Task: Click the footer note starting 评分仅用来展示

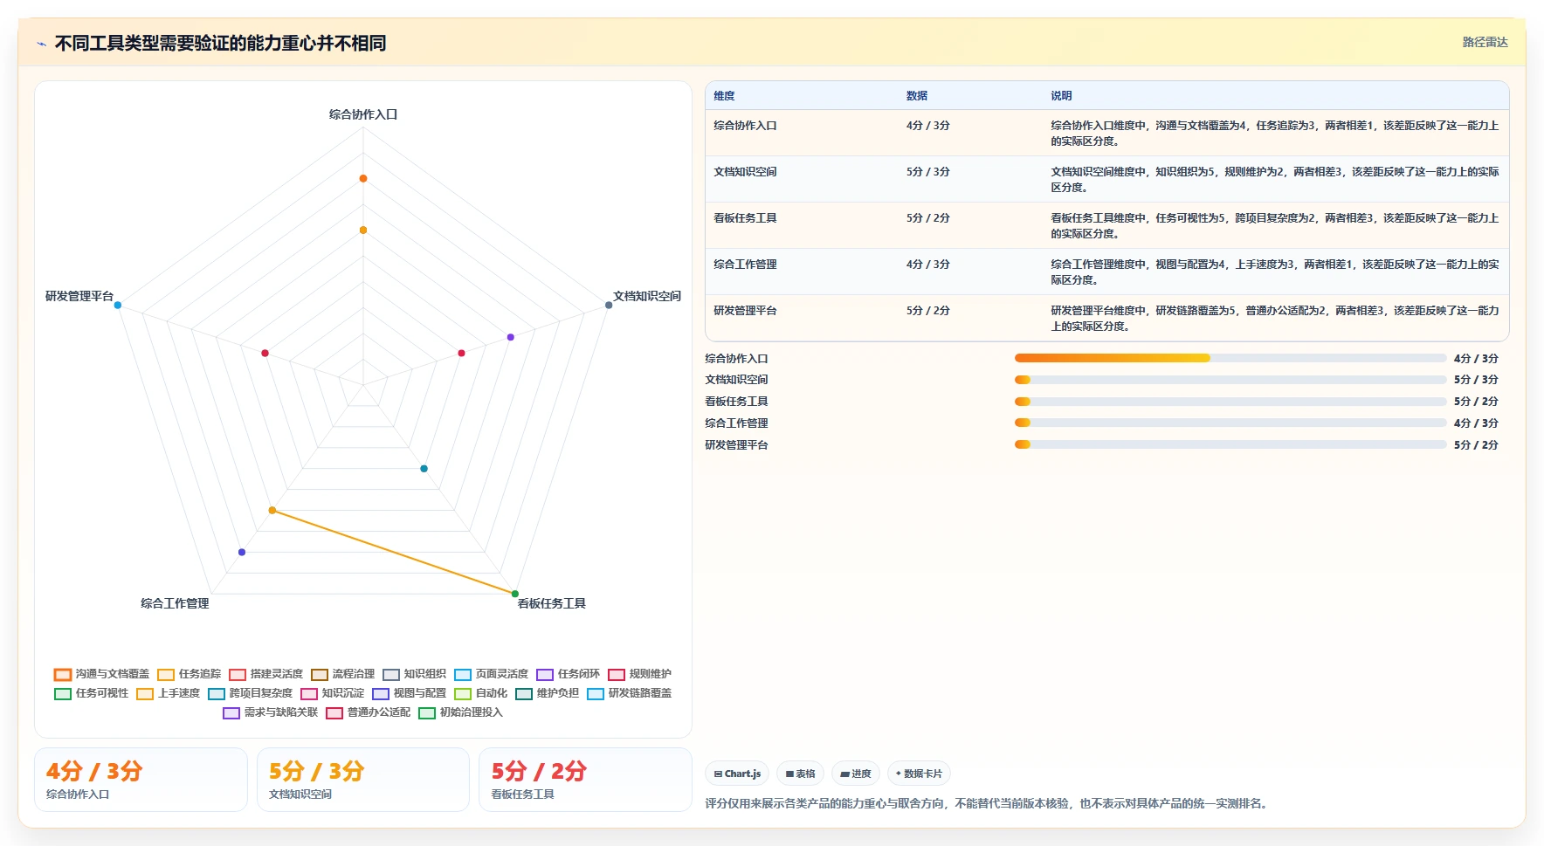Action: [986, 803]
